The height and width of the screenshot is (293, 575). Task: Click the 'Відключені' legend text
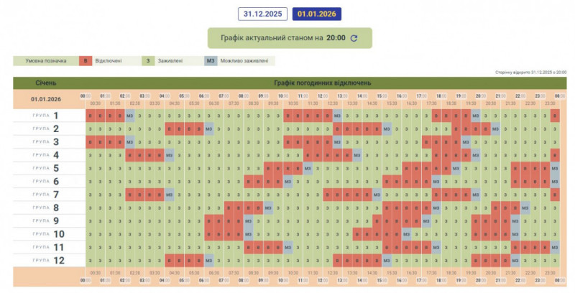coord(109,61)
